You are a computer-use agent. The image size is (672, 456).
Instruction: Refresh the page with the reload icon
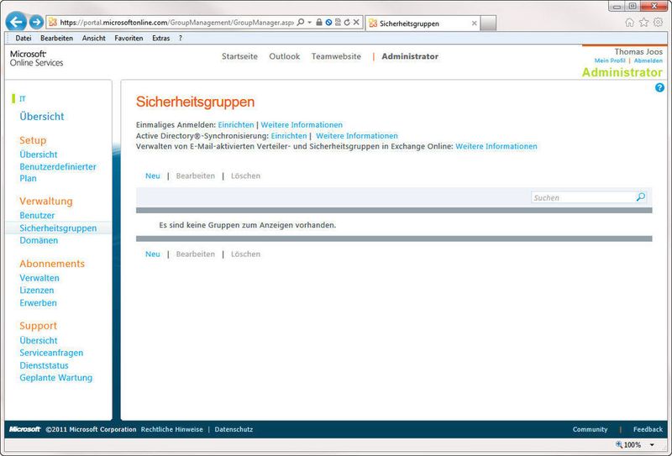(347, 23)
